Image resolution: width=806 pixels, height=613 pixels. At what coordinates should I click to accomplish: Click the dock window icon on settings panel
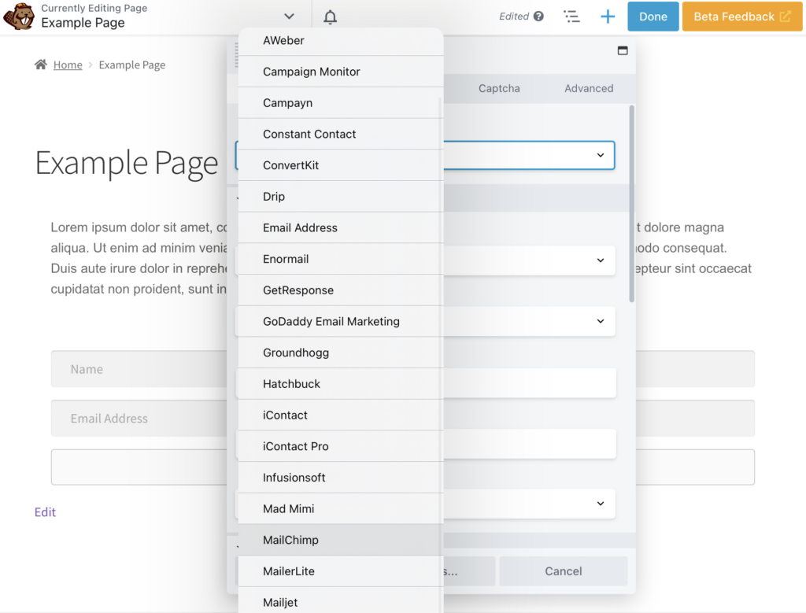click(x=623, y=50)
